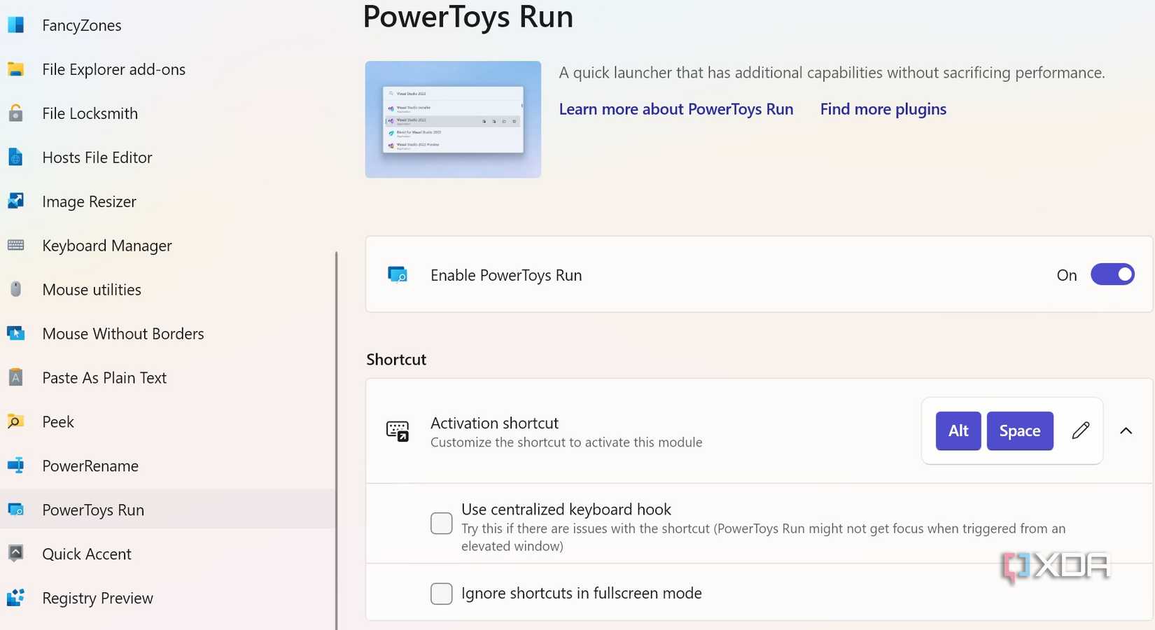Click the Hosts File Editor icon

click(x=15, y=157)
